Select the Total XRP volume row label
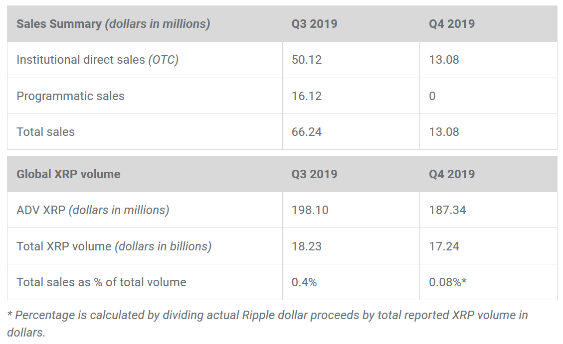This screenshot has width=563, height=344. (x=114, y=246)
